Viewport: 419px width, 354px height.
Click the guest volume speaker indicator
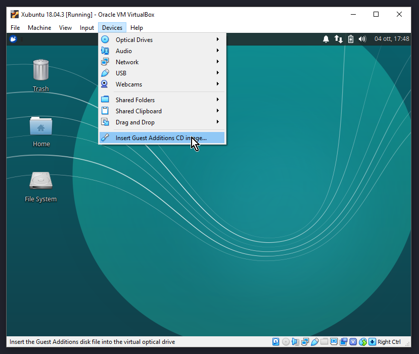(362, 39)
